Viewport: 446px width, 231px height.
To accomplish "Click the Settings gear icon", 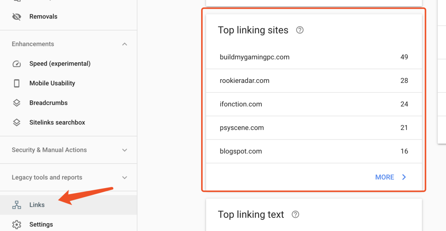I will tap(17, 224).
